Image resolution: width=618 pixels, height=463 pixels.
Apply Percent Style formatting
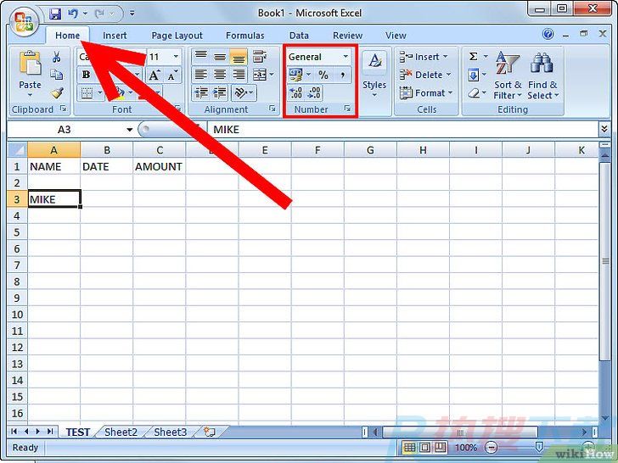[323, 75]
